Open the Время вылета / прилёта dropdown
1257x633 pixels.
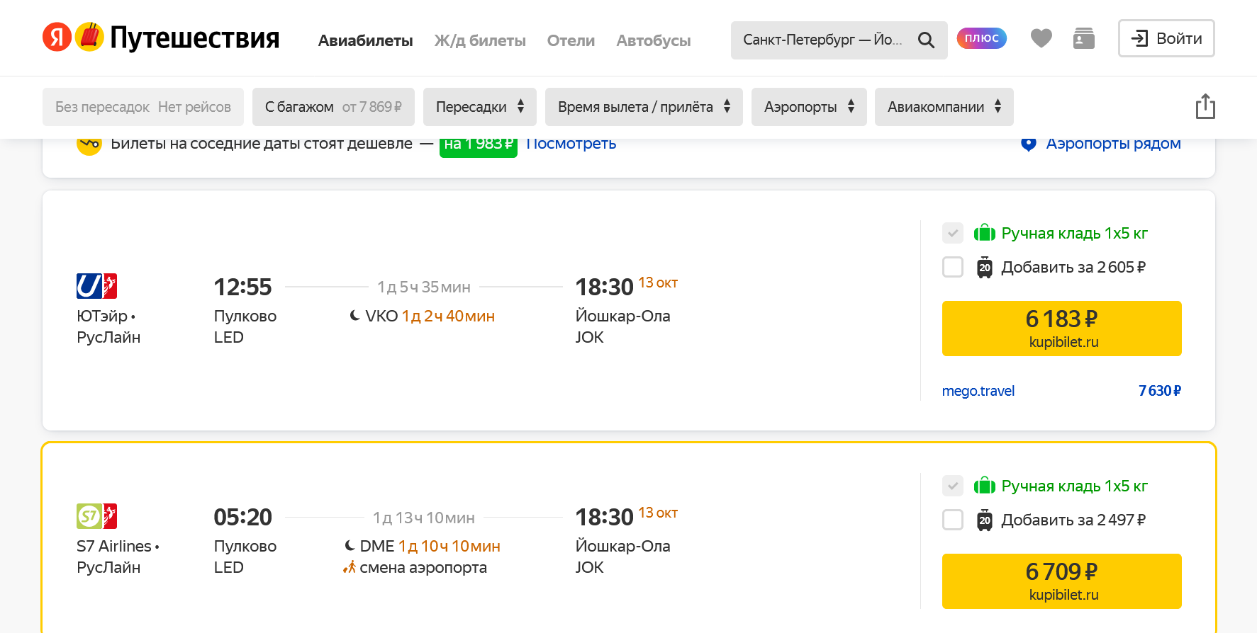(643, 107)
